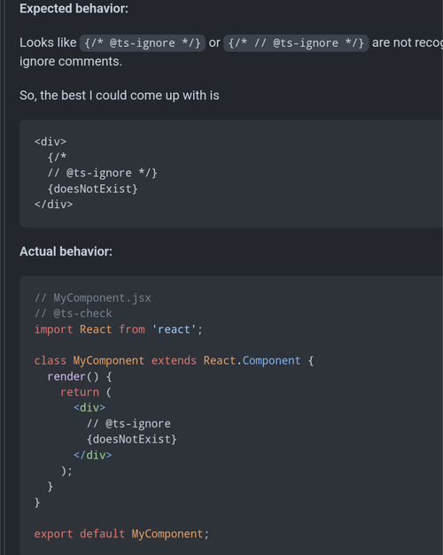Click the '// @ts-check' comment line
Screen dimensions: 443x555
click(x=74, y=313)
